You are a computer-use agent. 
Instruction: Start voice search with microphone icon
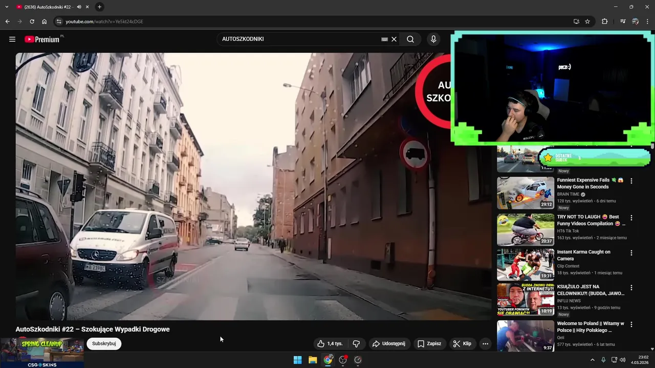pyautogui.click(x=433, y=39)
